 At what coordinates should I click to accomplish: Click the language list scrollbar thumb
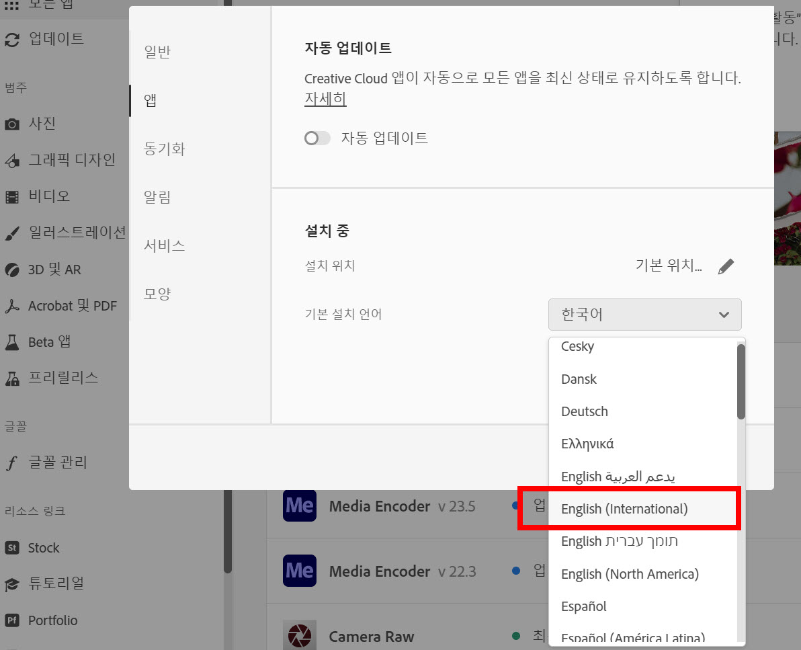coord(741,382)
